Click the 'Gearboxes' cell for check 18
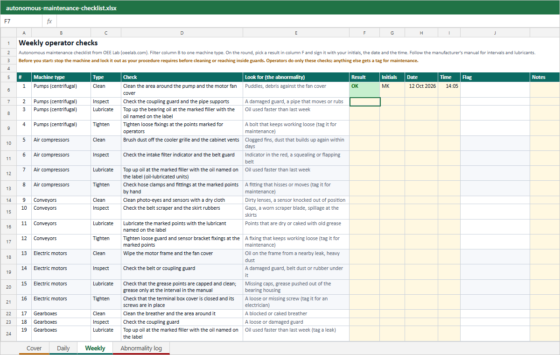560x355 pixels. point(61,322)
